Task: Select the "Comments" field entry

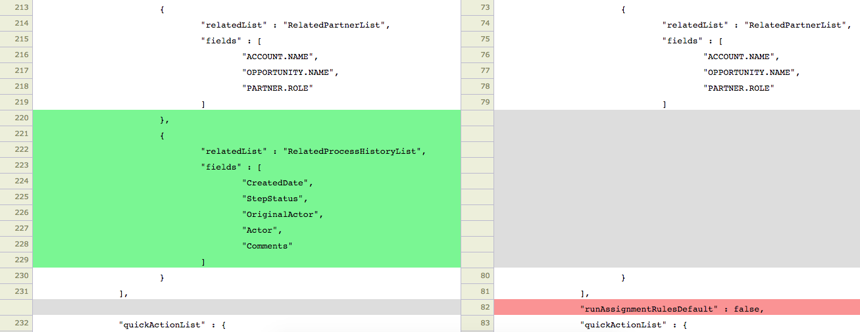Action: click(267, 246)
